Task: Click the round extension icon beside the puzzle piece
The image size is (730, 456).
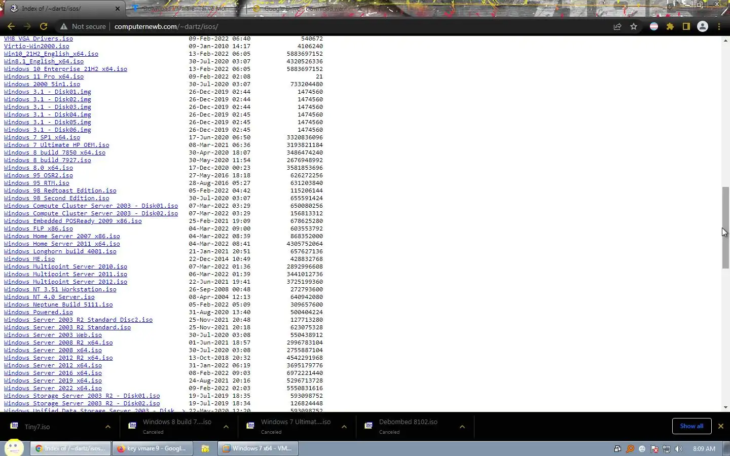Action: (x=654, y=26)
